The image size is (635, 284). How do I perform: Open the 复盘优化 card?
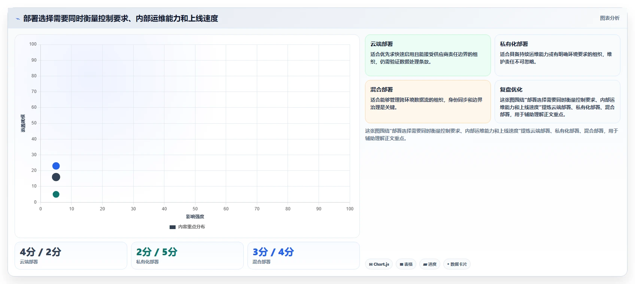557,102
